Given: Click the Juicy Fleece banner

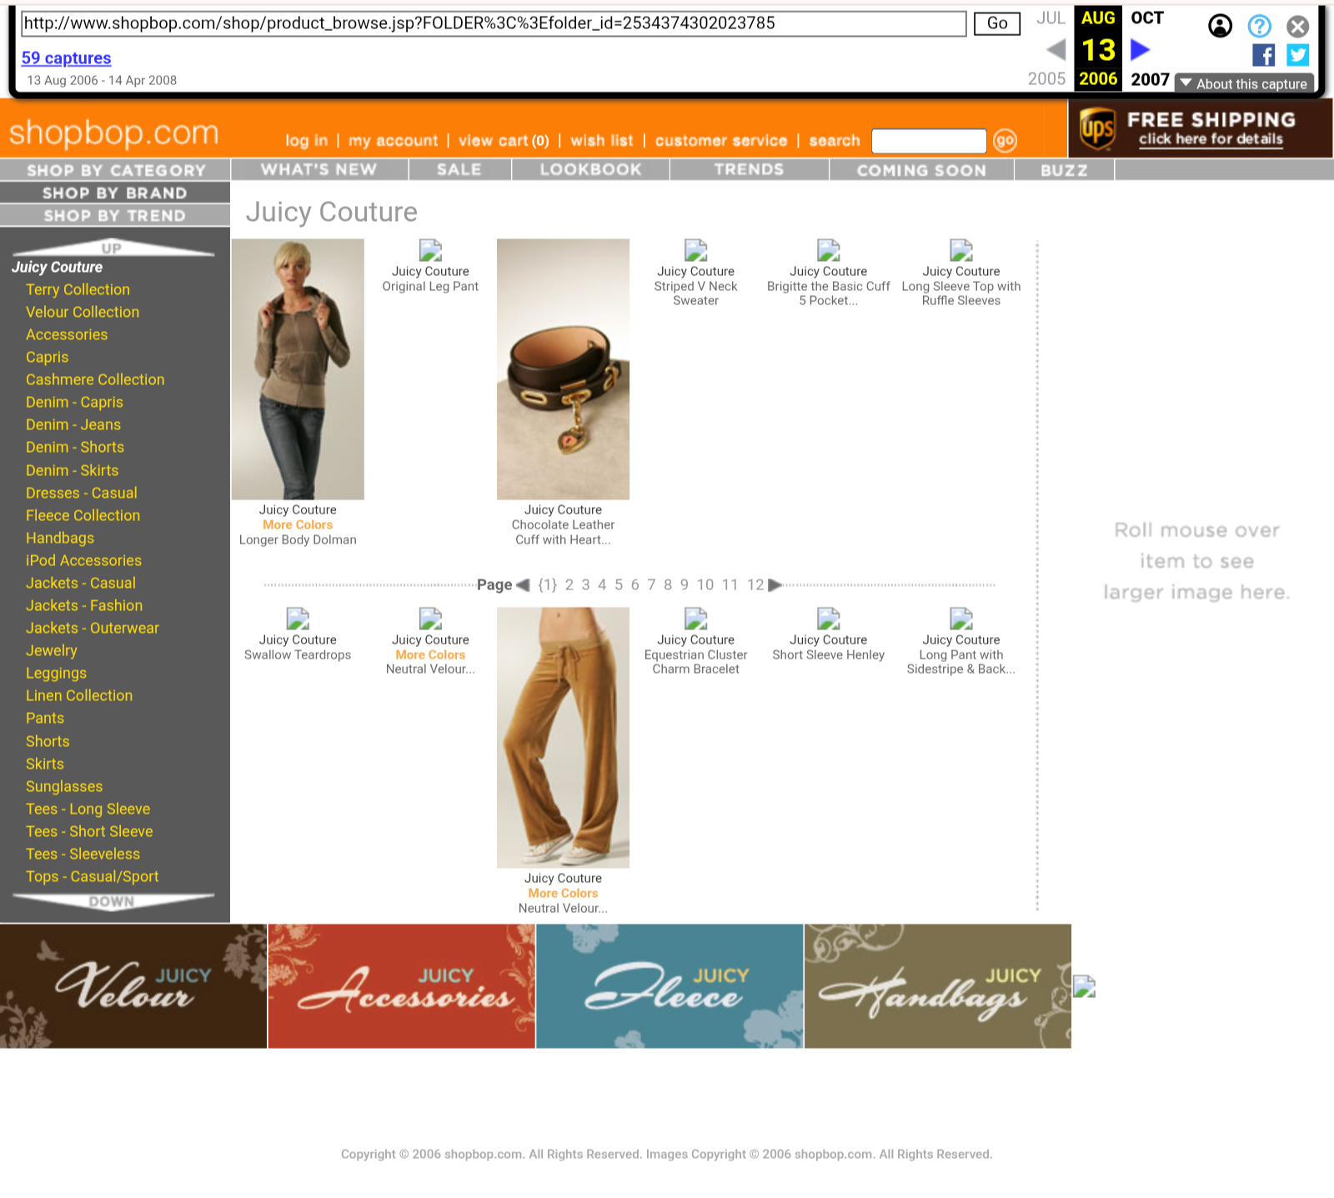Looking at the screenshot, I should [670, 986].
